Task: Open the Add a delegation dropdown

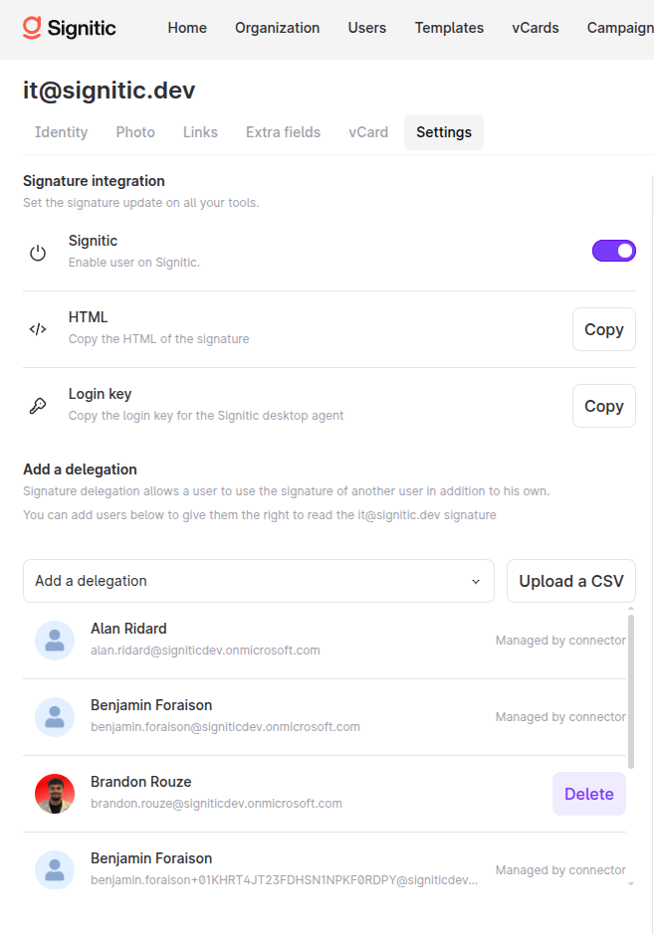Action: [x=259, y=581]
